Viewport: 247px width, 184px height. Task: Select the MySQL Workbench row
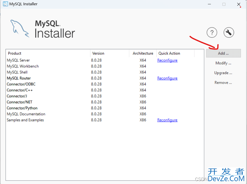click(x=105, y=66)
